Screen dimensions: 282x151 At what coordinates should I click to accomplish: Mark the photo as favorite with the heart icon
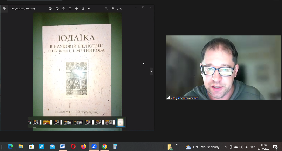coord(70,8)
